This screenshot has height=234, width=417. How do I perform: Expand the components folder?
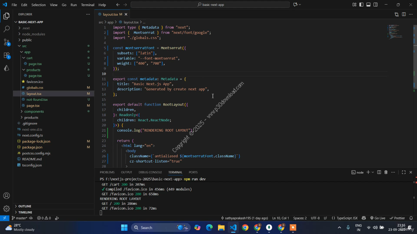click(34, 111)
